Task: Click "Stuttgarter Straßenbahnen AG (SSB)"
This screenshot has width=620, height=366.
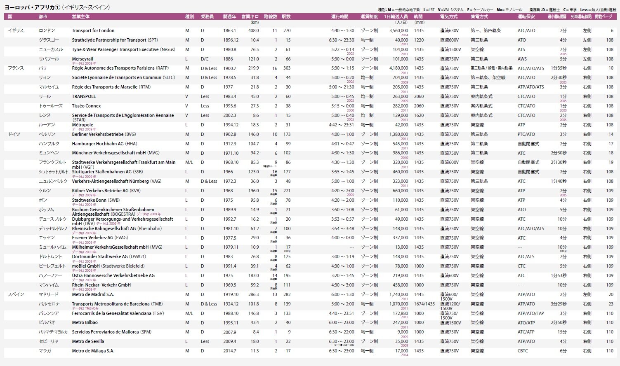Action: pyautogui.click(x=107, y=172)
